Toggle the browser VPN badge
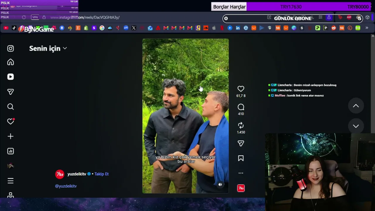 [x=35, y=17]
